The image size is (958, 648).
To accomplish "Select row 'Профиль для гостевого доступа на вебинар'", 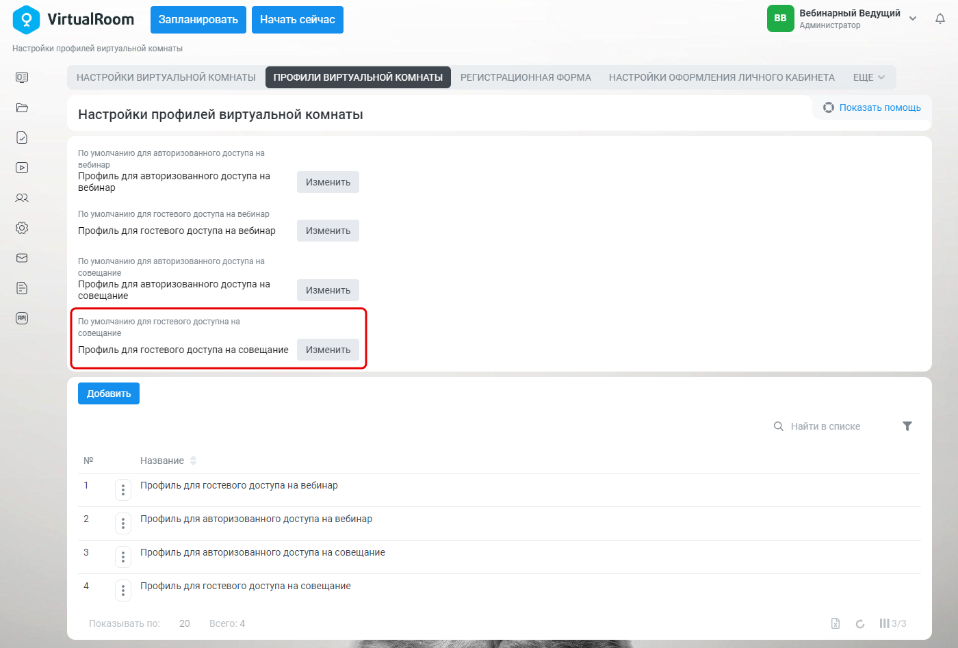I will click(x=500, y=489).
